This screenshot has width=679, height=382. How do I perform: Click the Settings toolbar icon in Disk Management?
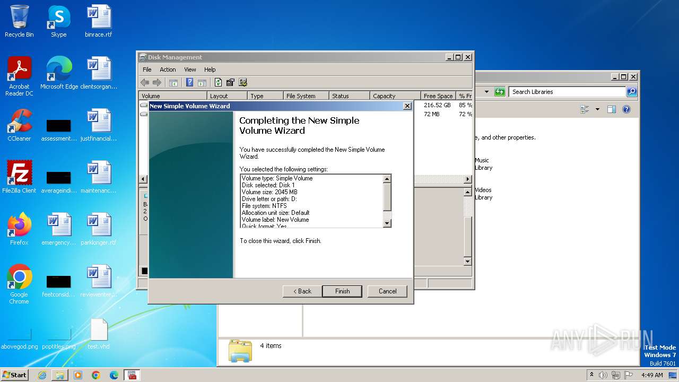coord(243,82)
